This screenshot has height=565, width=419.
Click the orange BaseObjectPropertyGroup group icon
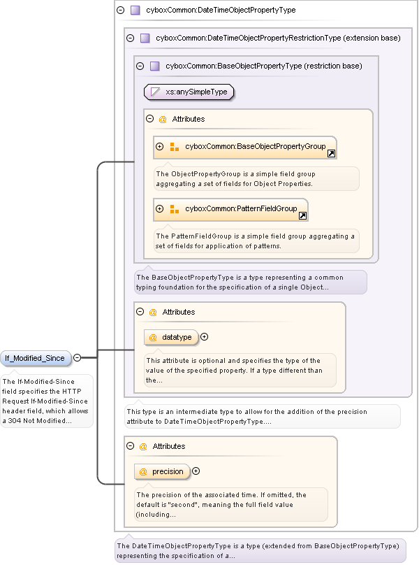(x=175, y=147)
